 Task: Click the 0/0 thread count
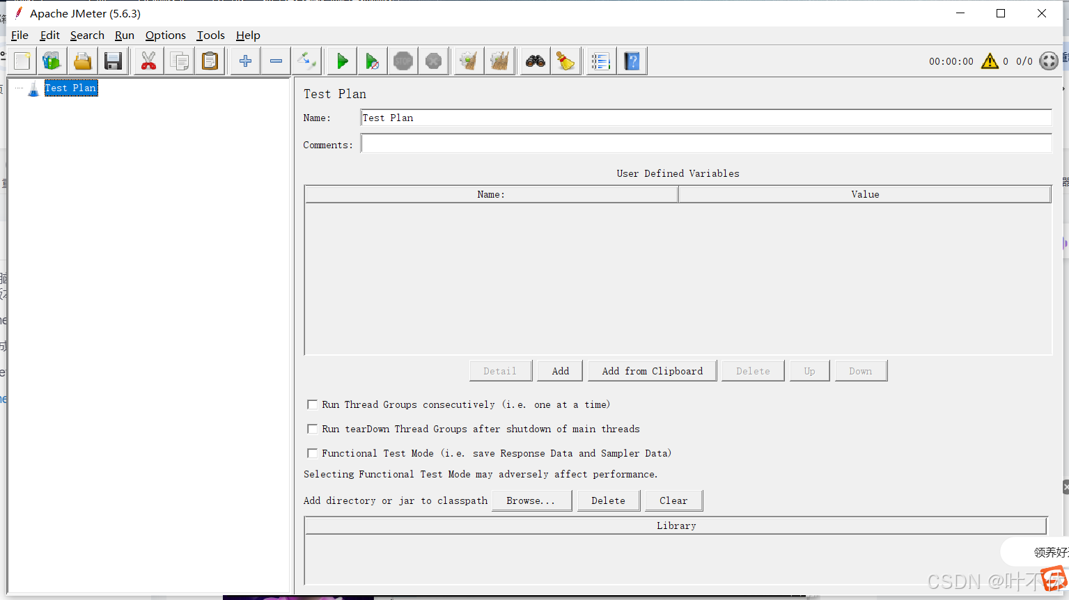click(x=1024, y=61)
